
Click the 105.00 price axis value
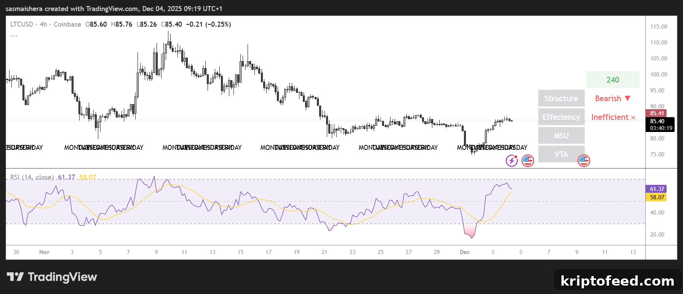pyautogui.click(x=659, y=59)
